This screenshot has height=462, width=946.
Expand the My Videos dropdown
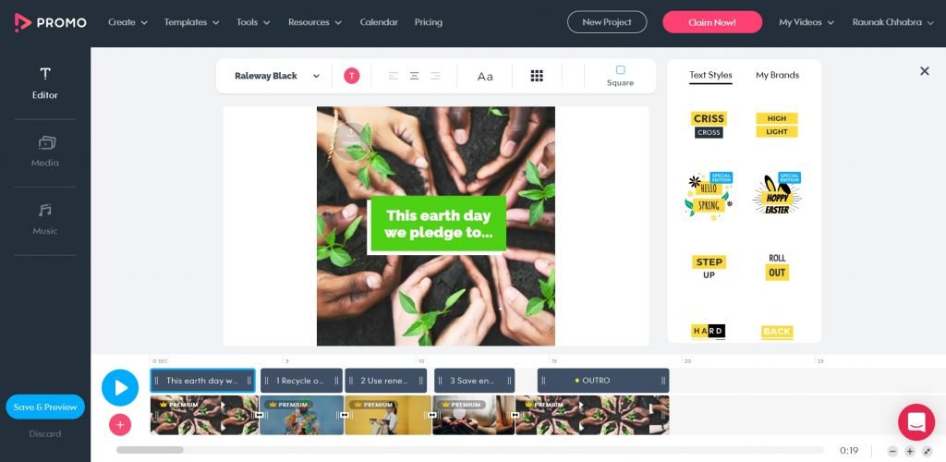[806, 22]
